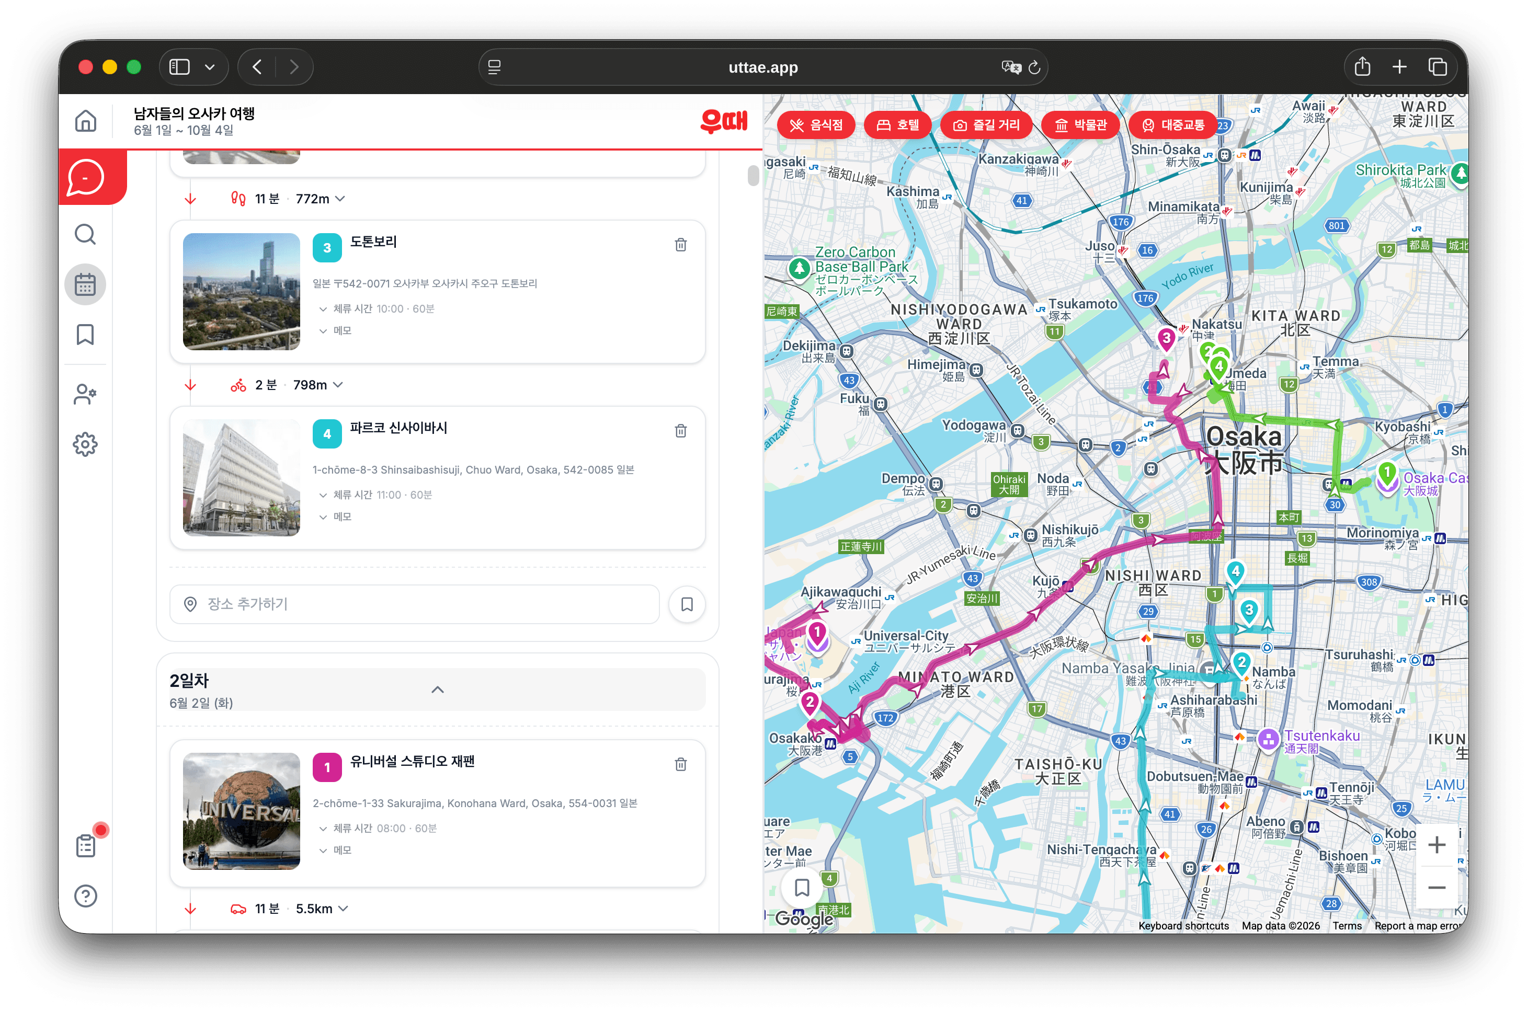Click the itinerary list scrollbar thumb
Viewport: 1527px width, 1011px height.
753,175
